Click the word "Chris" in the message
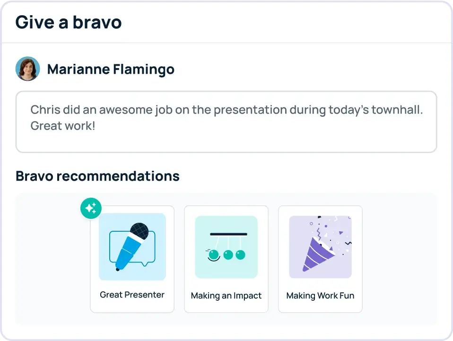The width and height of the screenshot is (453, 341). click(x=44, y=110)
